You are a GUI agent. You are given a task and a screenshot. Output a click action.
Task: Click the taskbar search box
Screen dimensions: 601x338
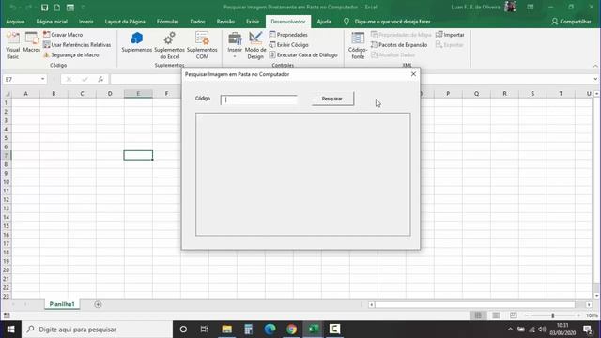[x=97, y=330]
